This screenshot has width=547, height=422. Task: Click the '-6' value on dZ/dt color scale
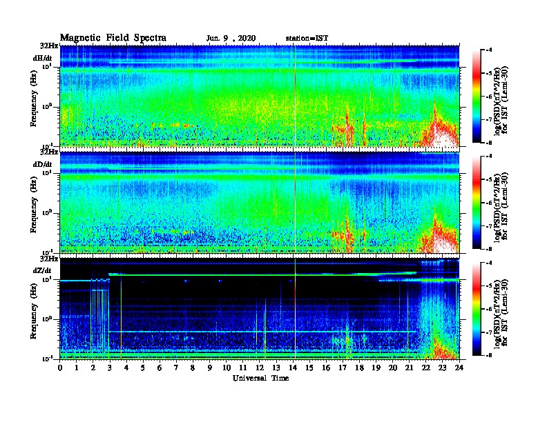click(x=489, y=309)
